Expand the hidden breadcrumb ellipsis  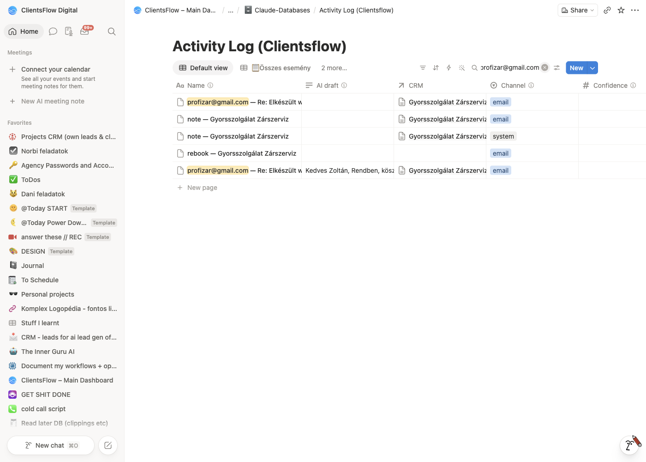[231, 10]
